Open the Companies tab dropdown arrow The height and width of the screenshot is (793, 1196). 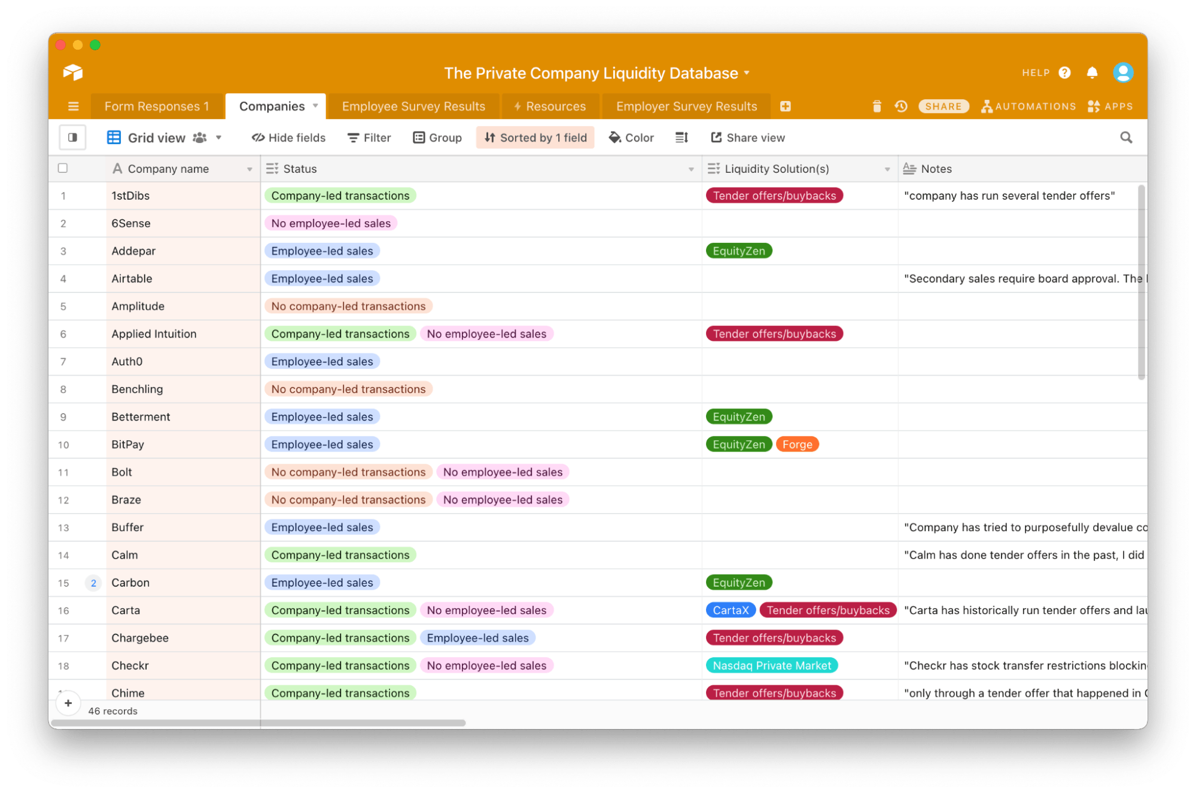pyautogui.click(x=315, y=106)
